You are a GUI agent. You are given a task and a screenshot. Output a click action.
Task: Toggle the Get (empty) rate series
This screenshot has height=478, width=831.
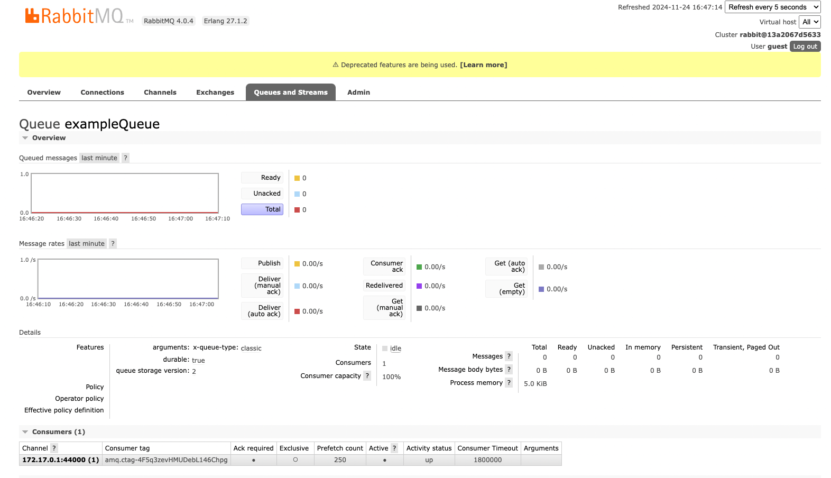point(506,289)
